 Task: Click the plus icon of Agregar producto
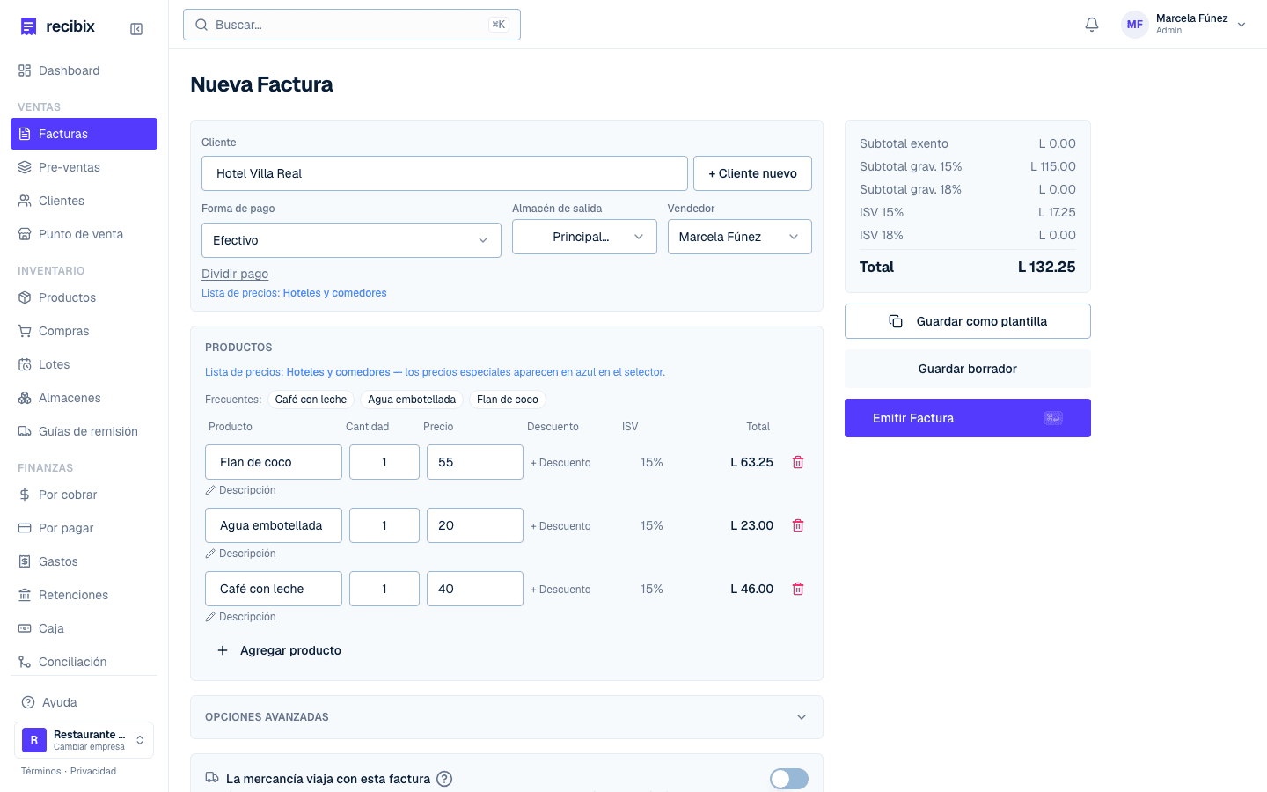pyautogui.click(x=223, y=650)
